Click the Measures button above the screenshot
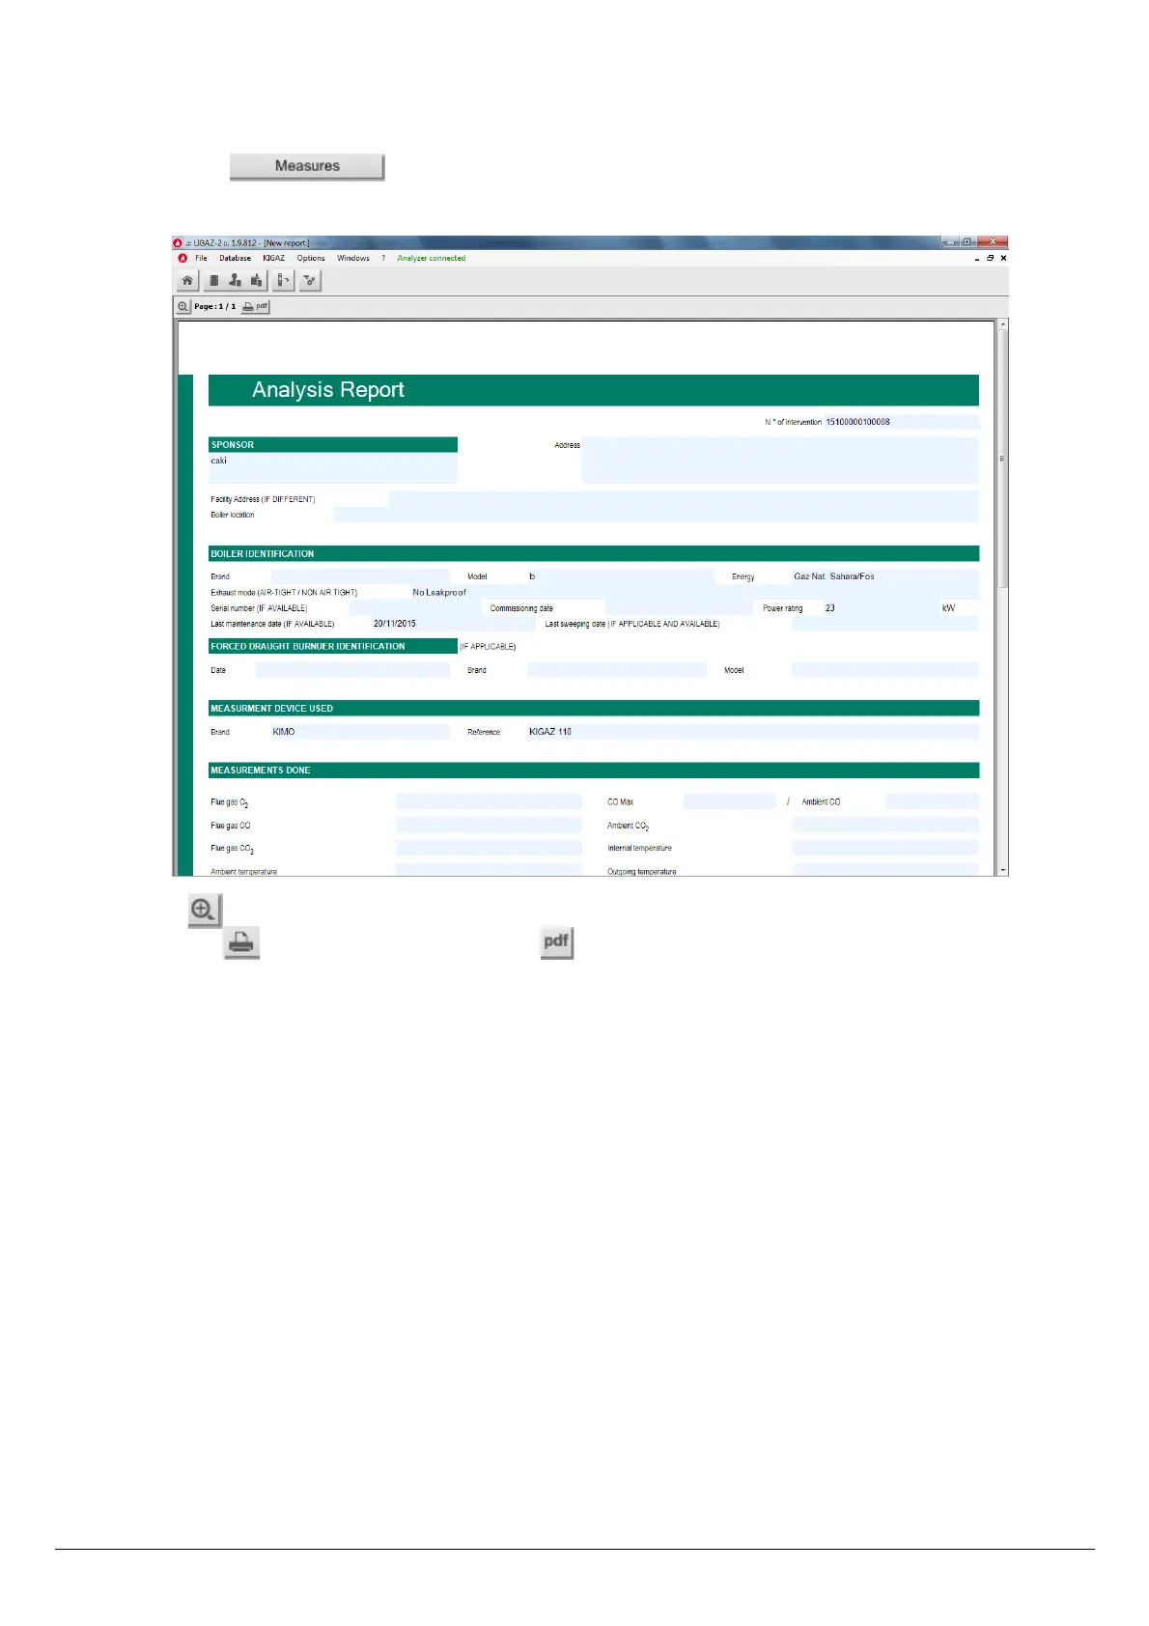The height and width of the screenshot is (1626, 1149). 307,166
